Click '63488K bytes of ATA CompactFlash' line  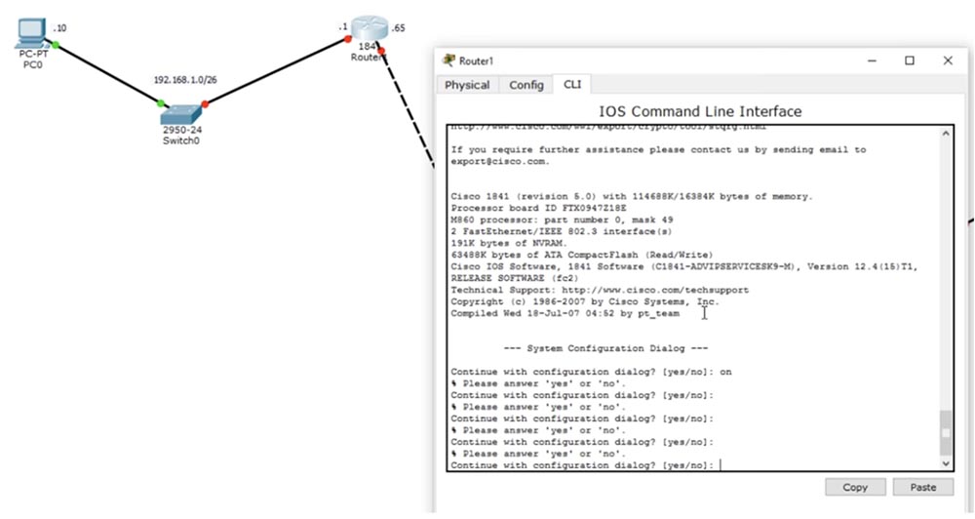[582, 256]
